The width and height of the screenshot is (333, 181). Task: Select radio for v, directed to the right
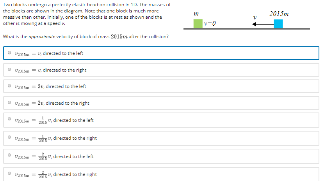pos(9,70)
